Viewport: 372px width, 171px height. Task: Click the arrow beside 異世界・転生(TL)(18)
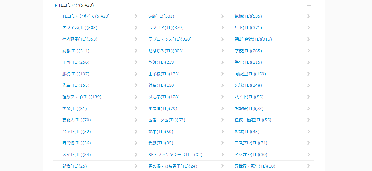[309, 166]
